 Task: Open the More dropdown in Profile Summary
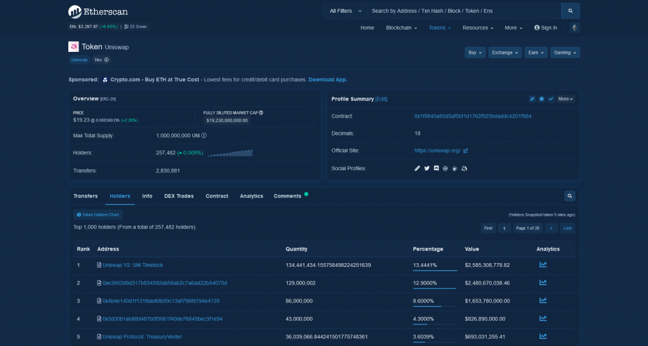[x=565, y=99]
